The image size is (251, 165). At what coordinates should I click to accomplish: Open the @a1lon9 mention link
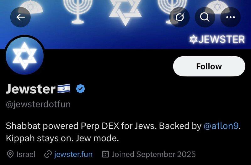point(222,126)
